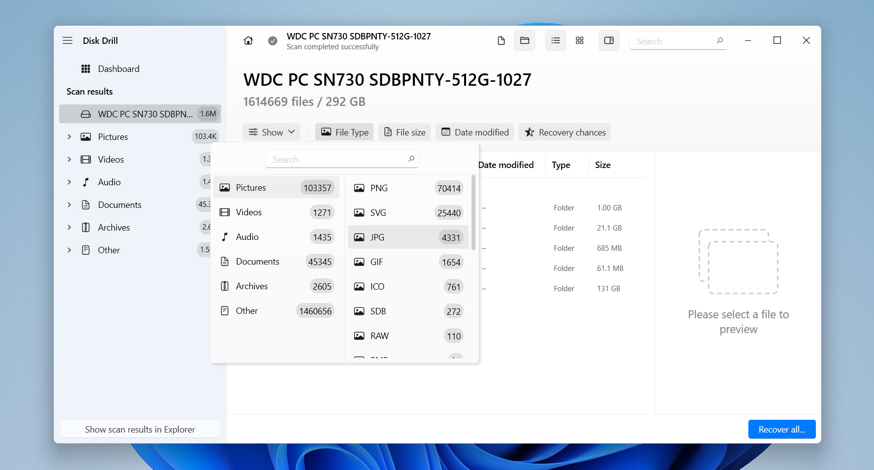Sort by Size column header

[x=603, y=165]
